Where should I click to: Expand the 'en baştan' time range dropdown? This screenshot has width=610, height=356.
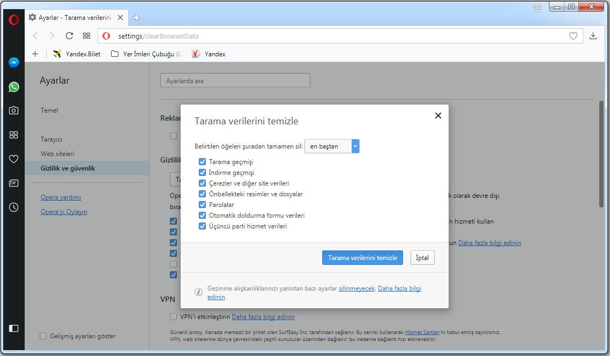332,146
